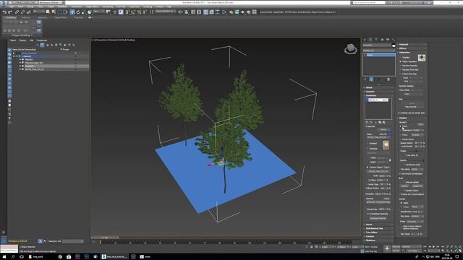The height and width of the screenshot is (260, 463).
Task: Click the Color ID swatch in Geometry
Action: click(389, 134)
